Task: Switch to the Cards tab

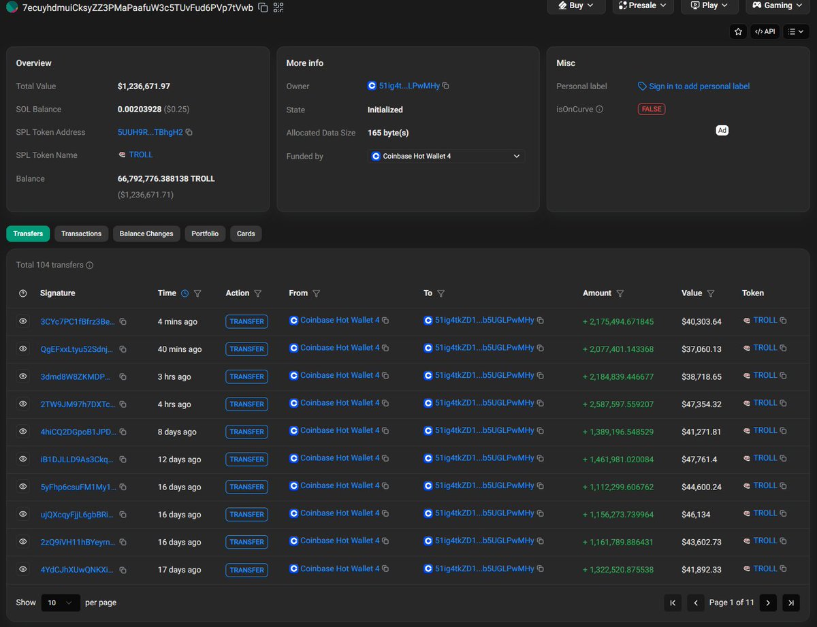Action: click(x=246, y=234)
